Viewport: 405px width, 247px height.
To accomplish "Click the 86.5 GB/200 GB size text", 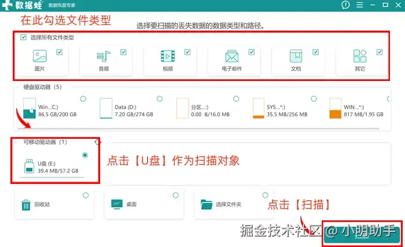I will tap(57, 114).
